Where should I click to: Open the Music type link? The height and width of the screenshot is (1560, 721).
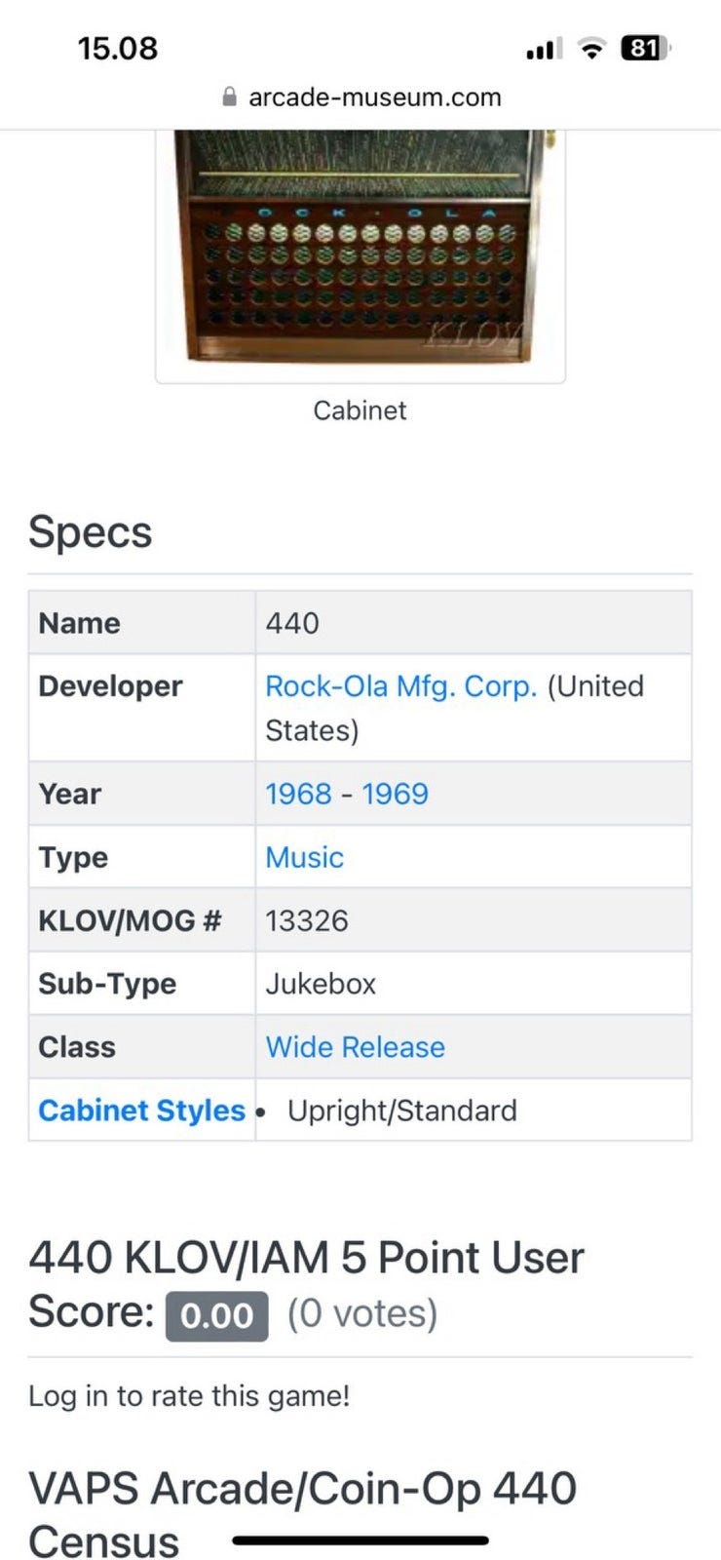point(304,858)
